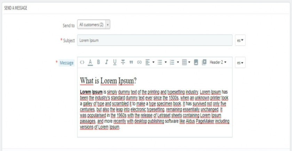This screenshot has width=292, height=151.
Task: Open the table insert dropdown
Action: [186, 62]
